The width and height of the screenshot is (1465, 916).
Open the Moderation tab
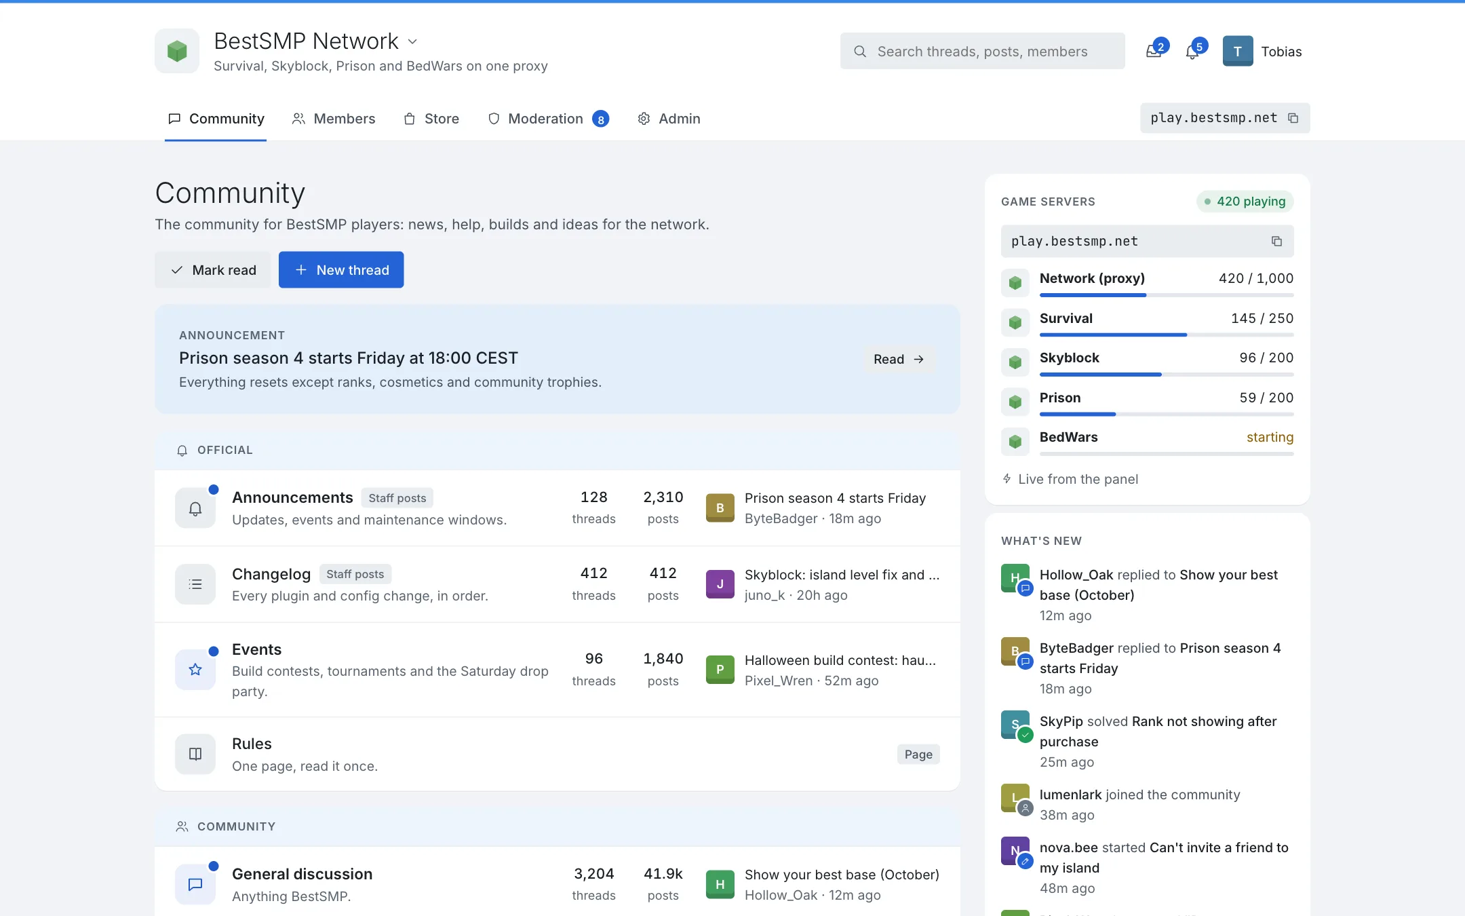pos(548,119)
